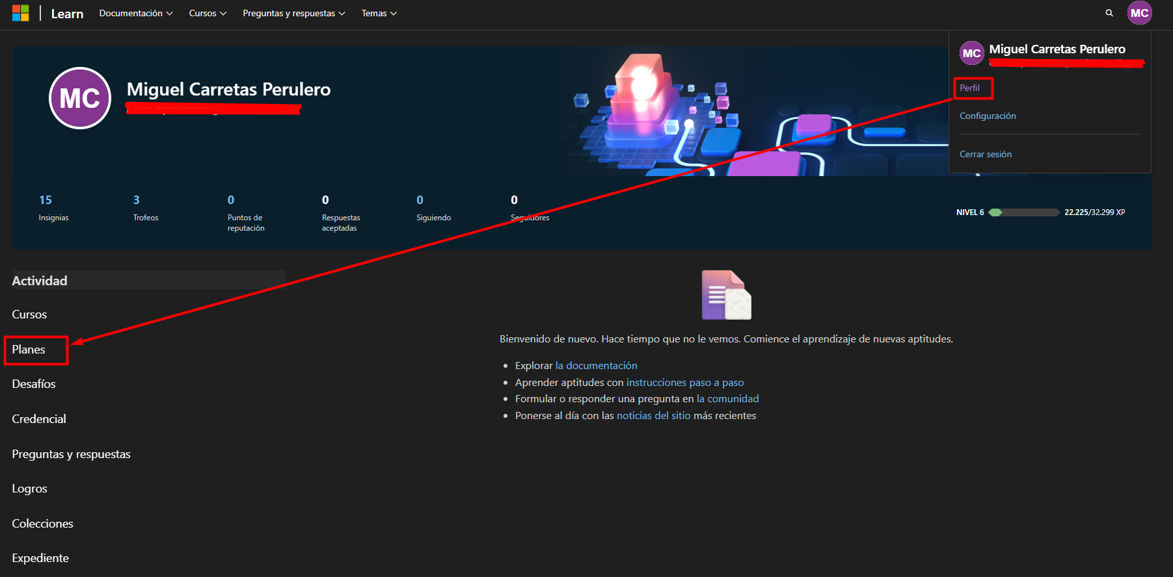1173x577 pixels.
Task: Go to Desafíos in sidebar
Action: 34,384
